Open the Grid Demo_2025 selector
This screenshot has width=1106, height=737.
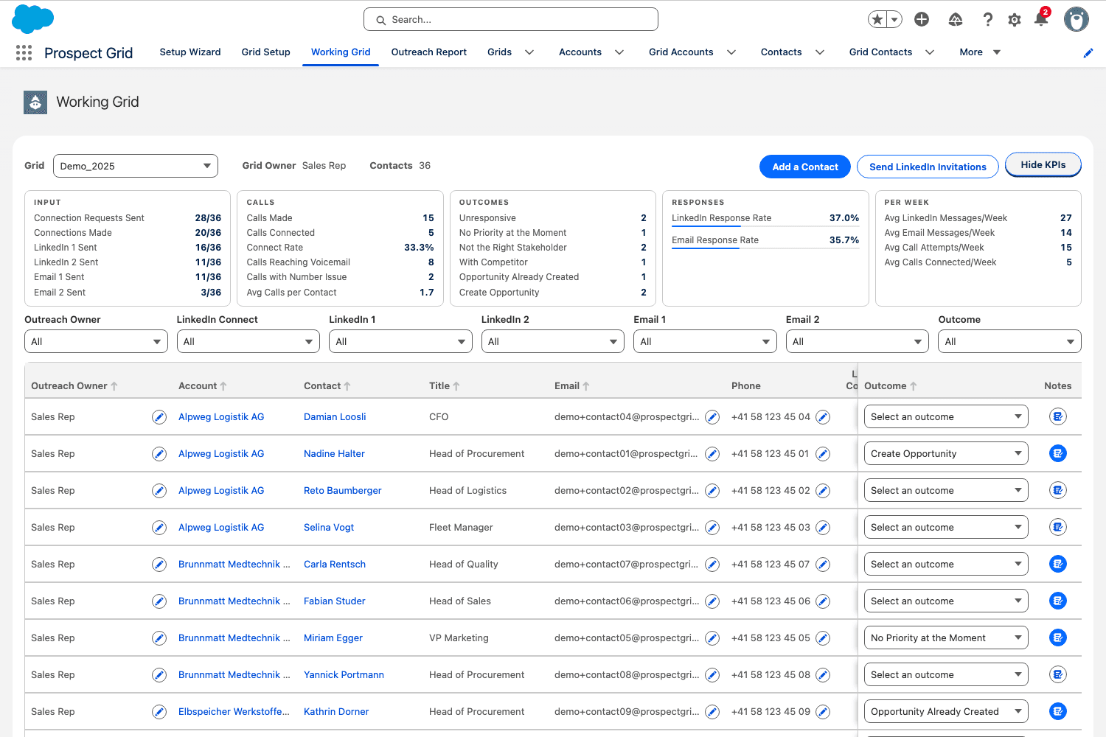pos(136,166)
